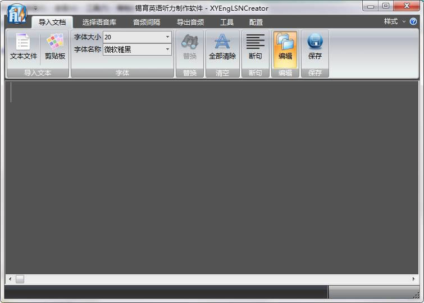Import text from 剪贴板 clipboard
Image resolution: width=424 pixels, height=303 pixels.
coord(55,48)
